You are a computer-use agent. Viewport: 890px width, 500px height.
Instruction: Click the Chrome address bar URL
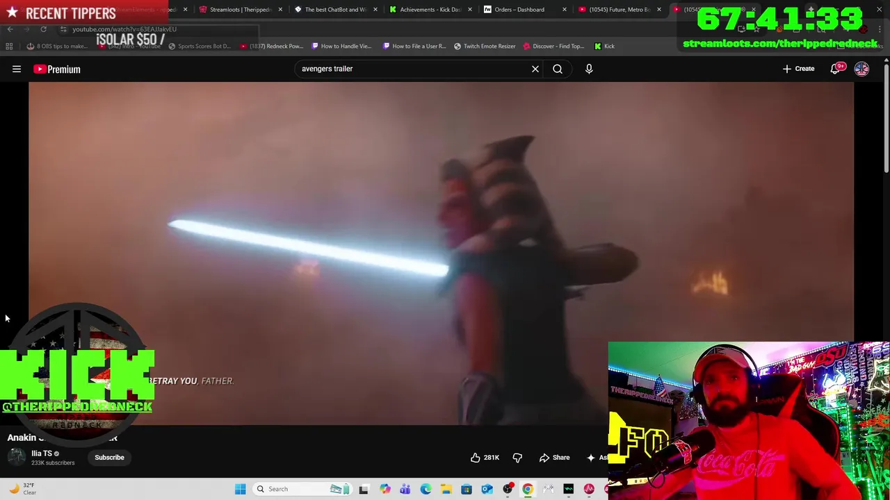124,29
